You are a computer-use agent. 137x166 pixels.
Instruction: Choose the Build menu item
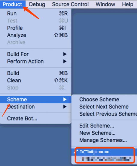(36, 73)
